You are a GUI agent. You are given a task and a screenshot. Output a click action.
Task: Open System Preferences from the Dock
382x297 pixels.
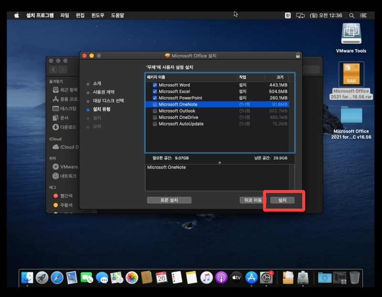pos(266,277)
